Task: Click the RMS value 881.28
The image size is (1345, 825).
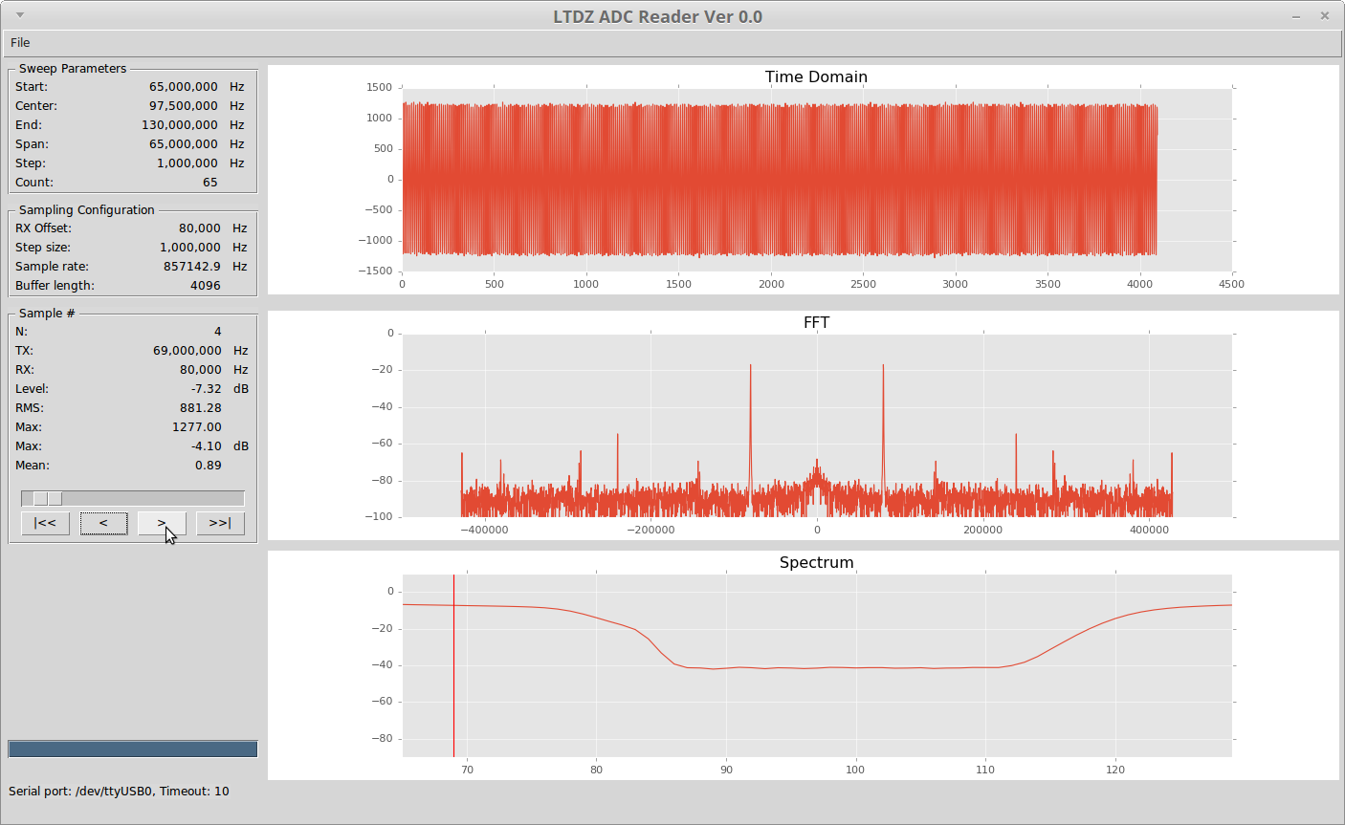Action: pyautogui.click(x=201, y=408)
